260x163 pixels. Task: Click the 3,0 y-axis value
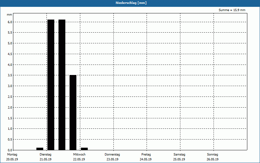click(10, 86)
